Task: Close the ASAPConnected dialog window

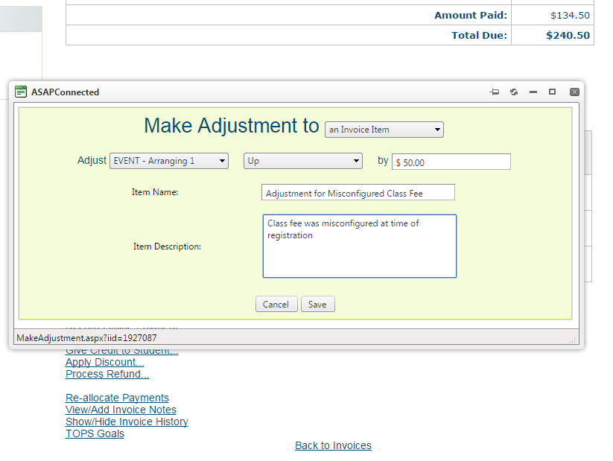Action: pos(574,92)
